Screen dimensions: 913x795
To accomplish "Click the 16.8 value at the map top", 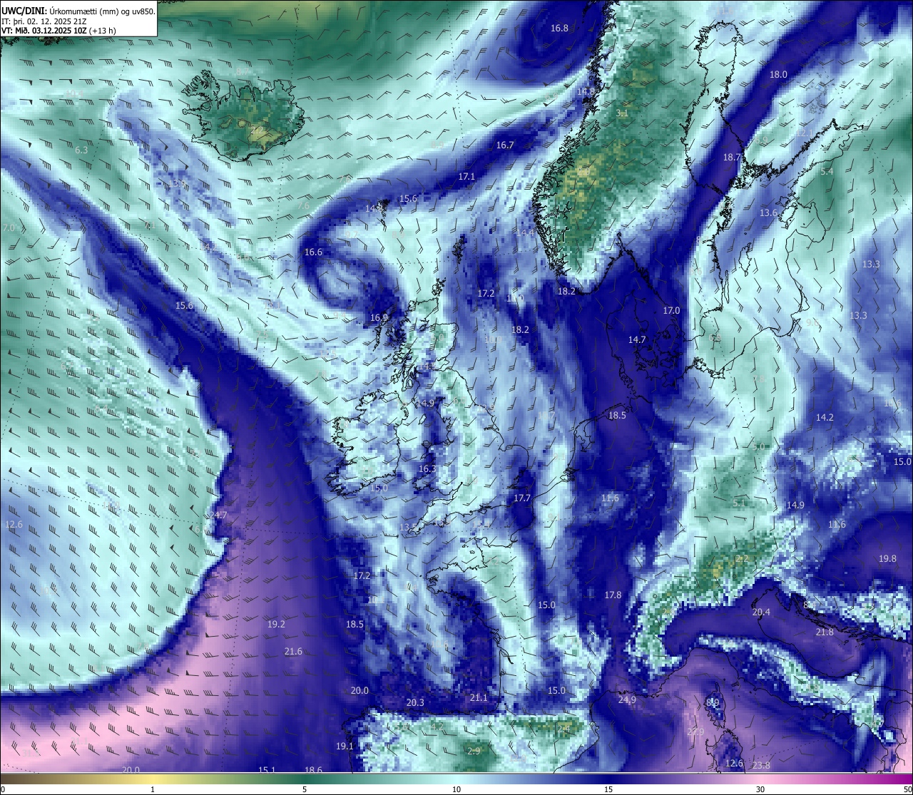I will tap(559, 29).
